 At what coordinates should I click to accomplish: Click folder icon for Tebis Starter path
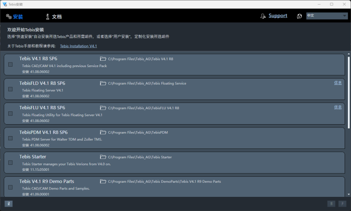(x=103, y=157)
